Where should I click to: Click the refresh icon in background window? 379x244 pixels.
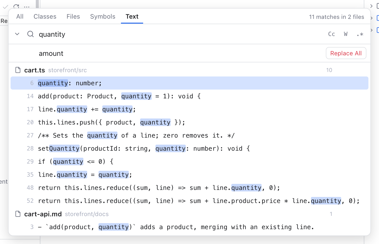click(16, 6)
